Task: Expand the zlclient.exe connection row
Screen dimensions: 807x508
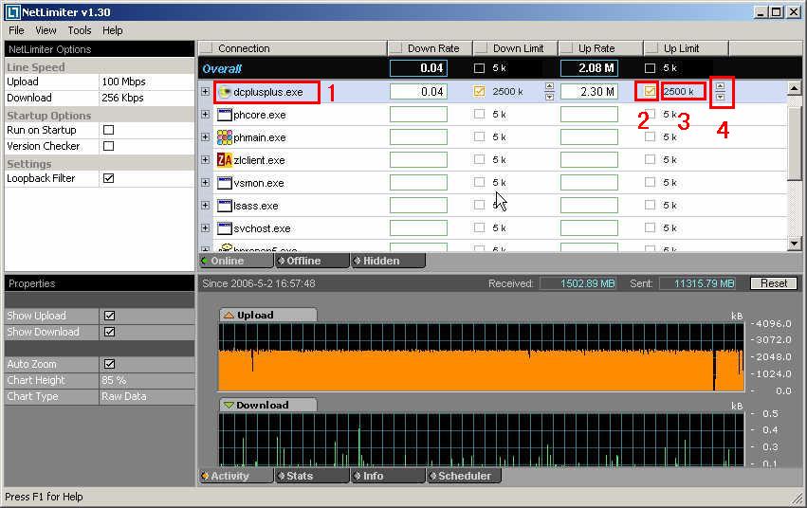Action: click(206, 160)
